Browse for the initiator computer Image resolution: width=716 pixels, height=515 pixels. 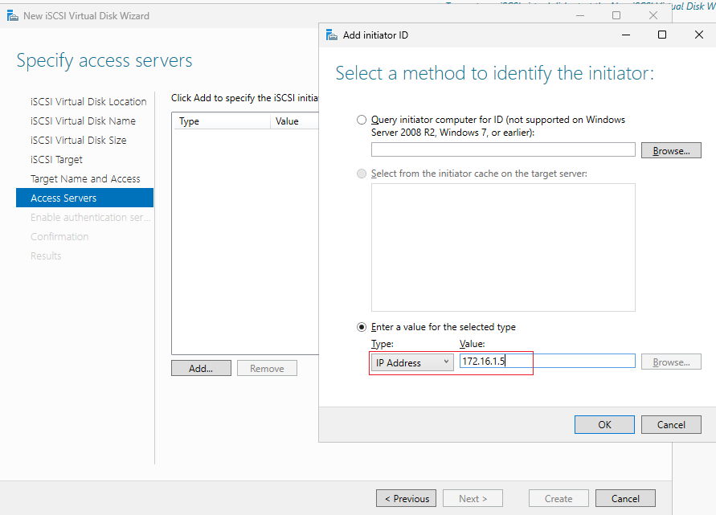point(671,150)
